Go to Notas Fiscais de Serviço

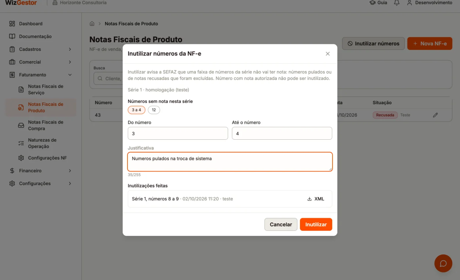click(45, 89)
